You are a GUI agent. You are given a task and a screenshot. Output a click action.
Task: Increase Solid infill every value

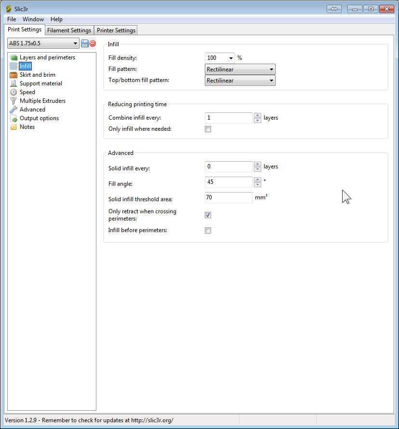click(x=257, y=164)
